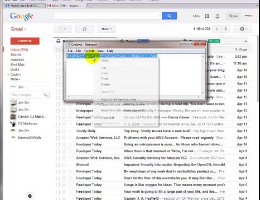Click the add tab plus icon

pos(245,41)
